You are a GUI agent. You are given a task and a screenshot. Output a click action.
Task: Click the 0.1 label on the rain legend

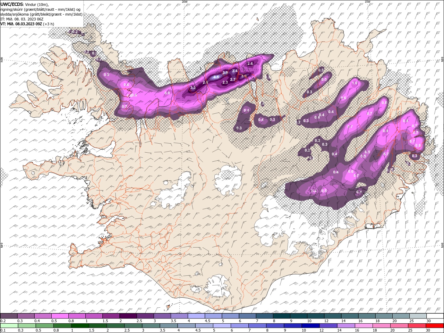pyautogui.click(x=3, y=331)
